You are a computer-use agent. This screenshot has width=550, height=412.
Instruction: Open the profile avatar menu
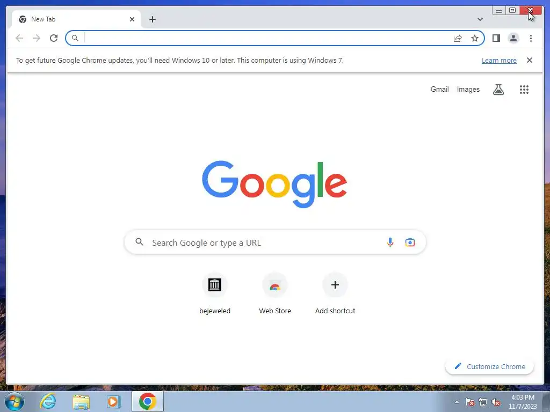click(x=513, y=38)
